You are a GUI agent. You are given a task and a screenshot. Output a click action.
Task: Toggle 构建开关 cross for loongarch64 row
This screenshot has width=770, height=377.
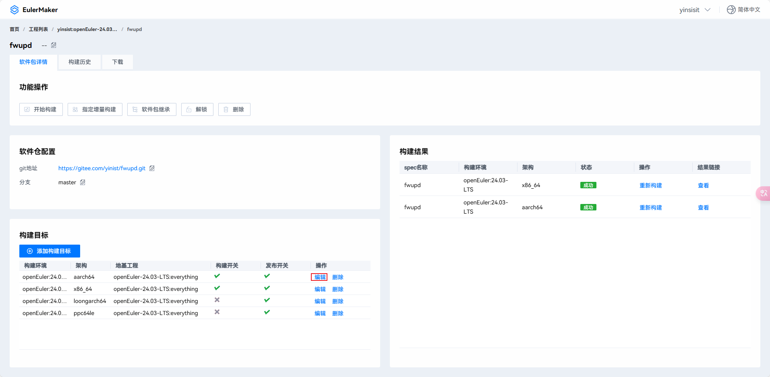pos(217,300)
